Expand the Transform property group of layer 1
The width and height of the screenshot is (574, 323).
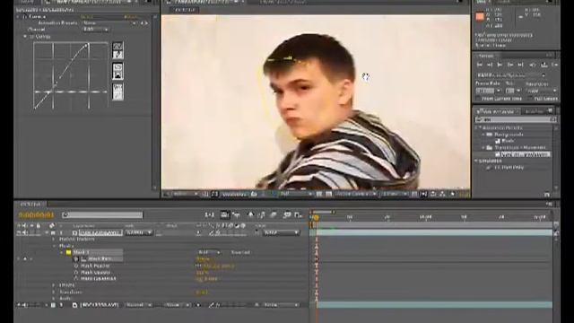pyautogui.click(x=54, y=292)
